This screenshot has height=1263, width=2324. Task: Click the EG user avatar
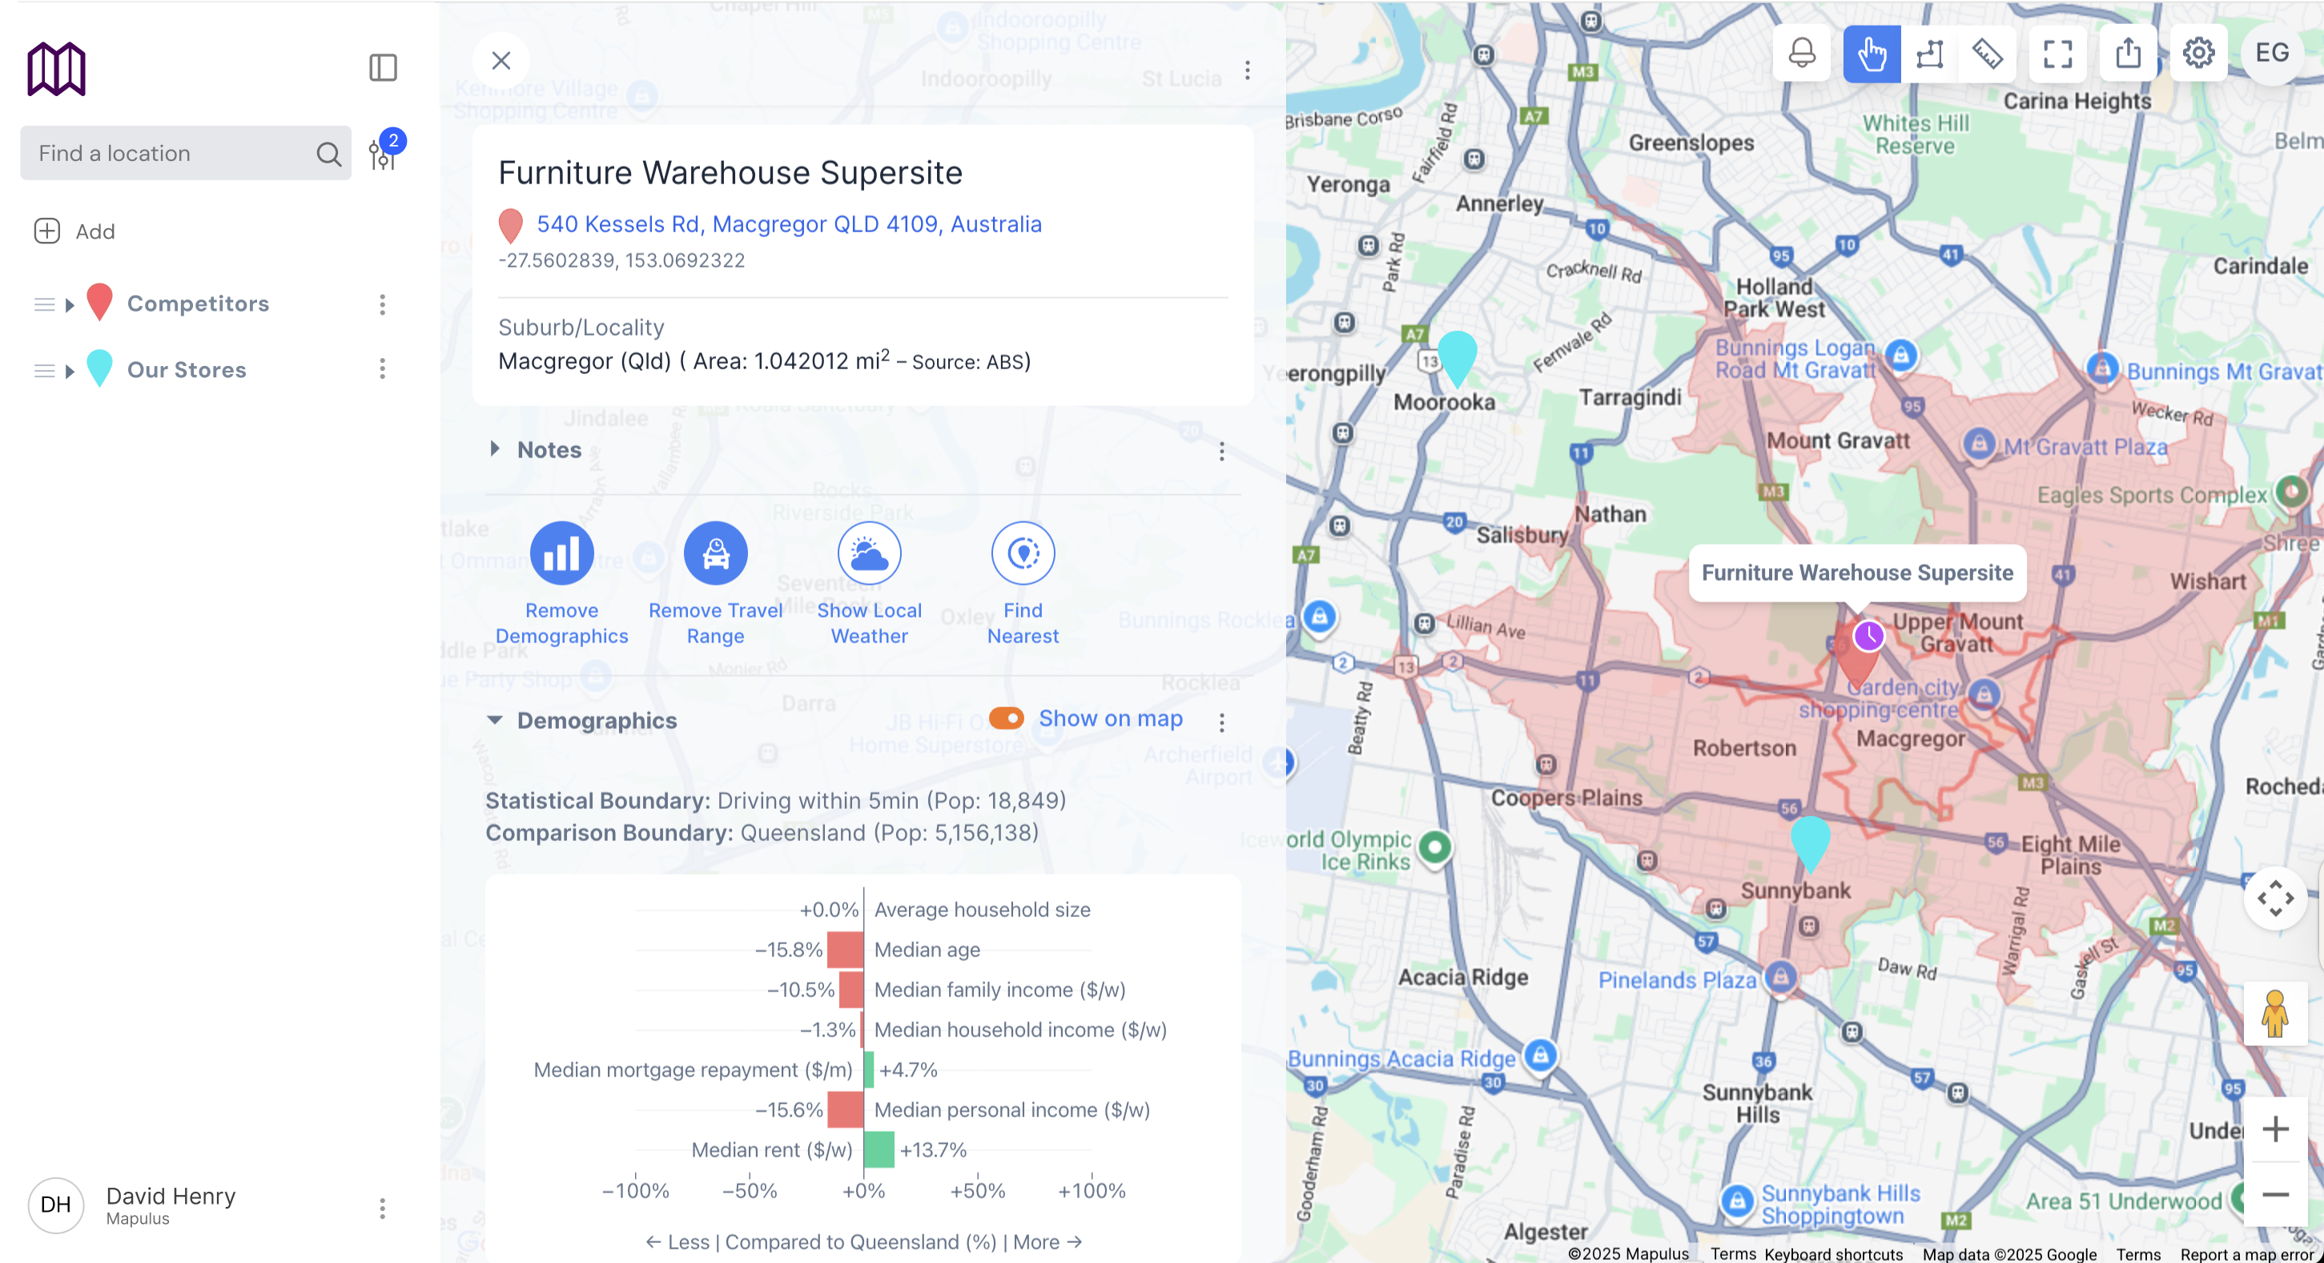coord(2272,54)
